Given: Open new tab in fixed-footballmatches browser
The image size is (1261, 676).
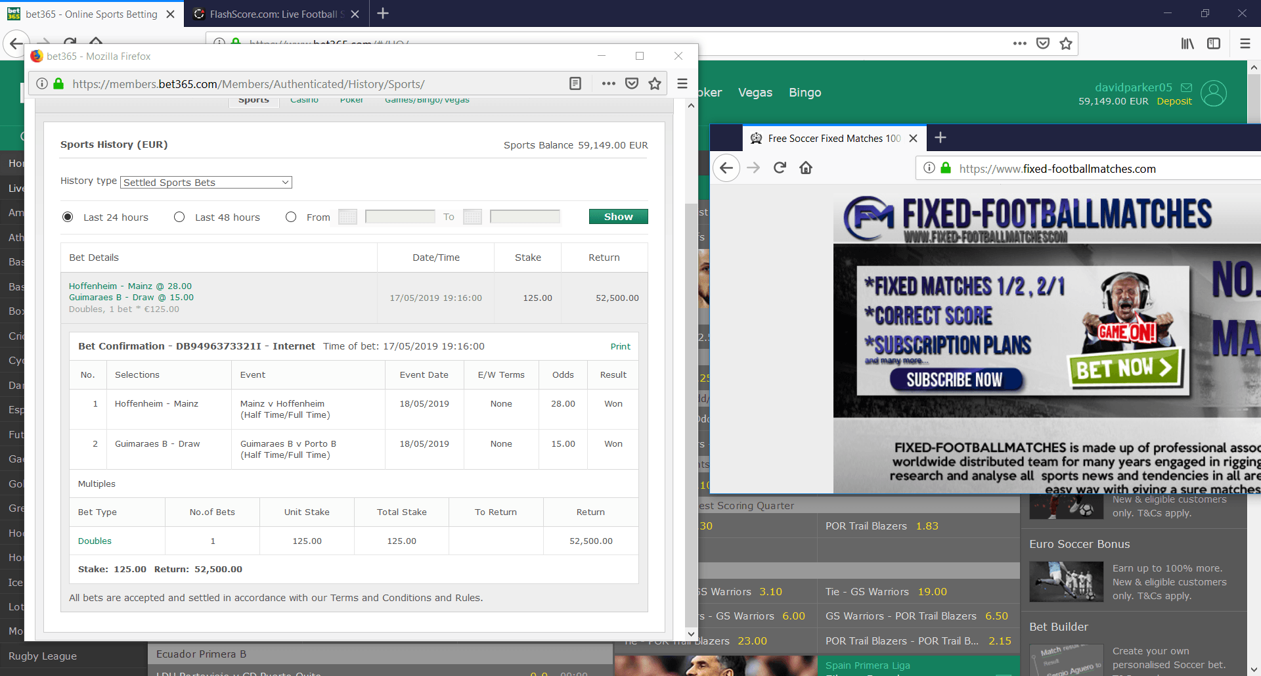Looking at the screenshot, I should coord(940,137).
